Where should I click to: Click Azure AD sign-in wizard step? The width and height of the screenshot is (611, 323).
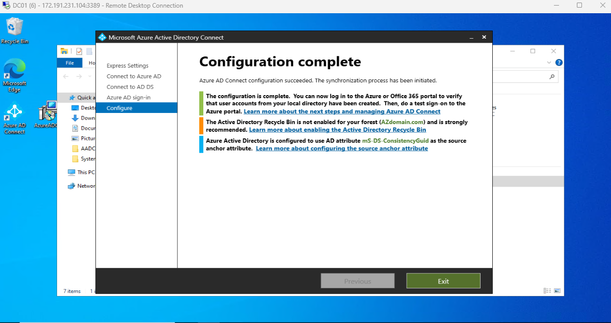click(x=128, y=97)
